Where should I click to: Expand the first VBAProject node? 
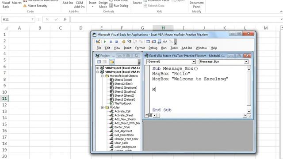tap(98, 68)
